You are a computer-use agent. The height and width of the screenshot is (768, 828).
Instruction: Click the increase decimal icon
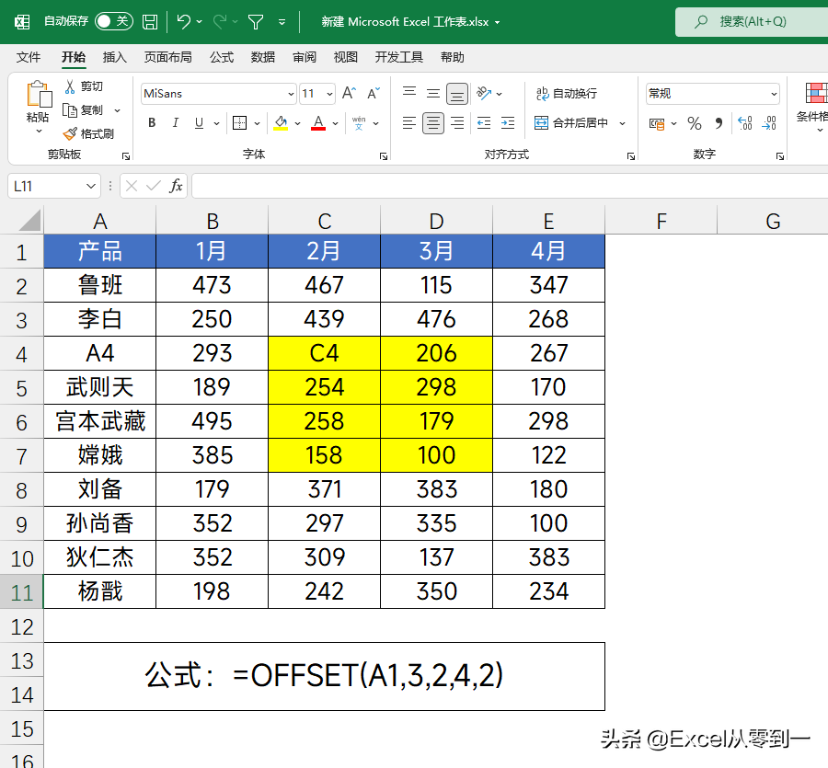(x=745, y=123)
